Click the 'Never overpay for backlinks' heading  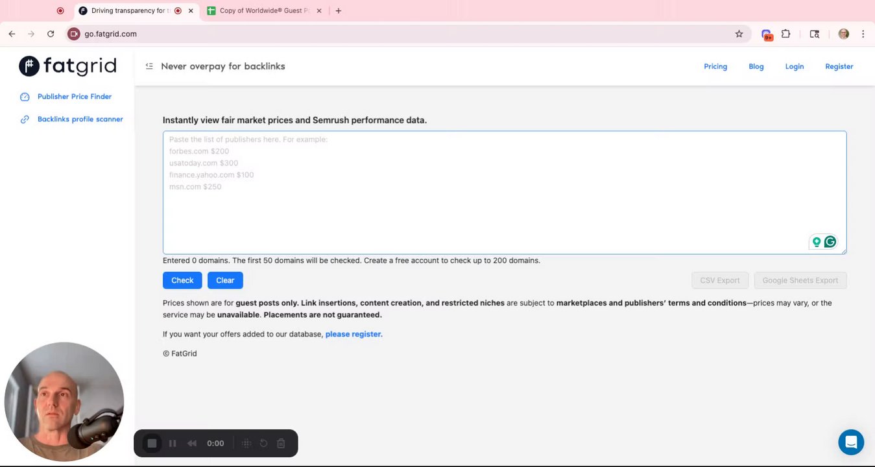(223, 66)
